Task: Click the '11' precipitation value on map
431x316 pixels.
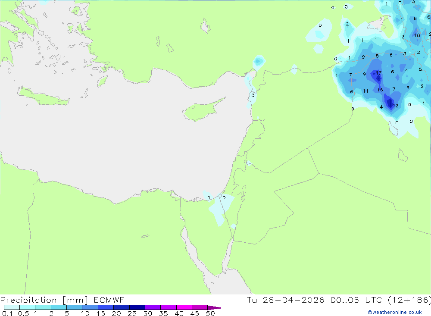Action: pos(365,91)
